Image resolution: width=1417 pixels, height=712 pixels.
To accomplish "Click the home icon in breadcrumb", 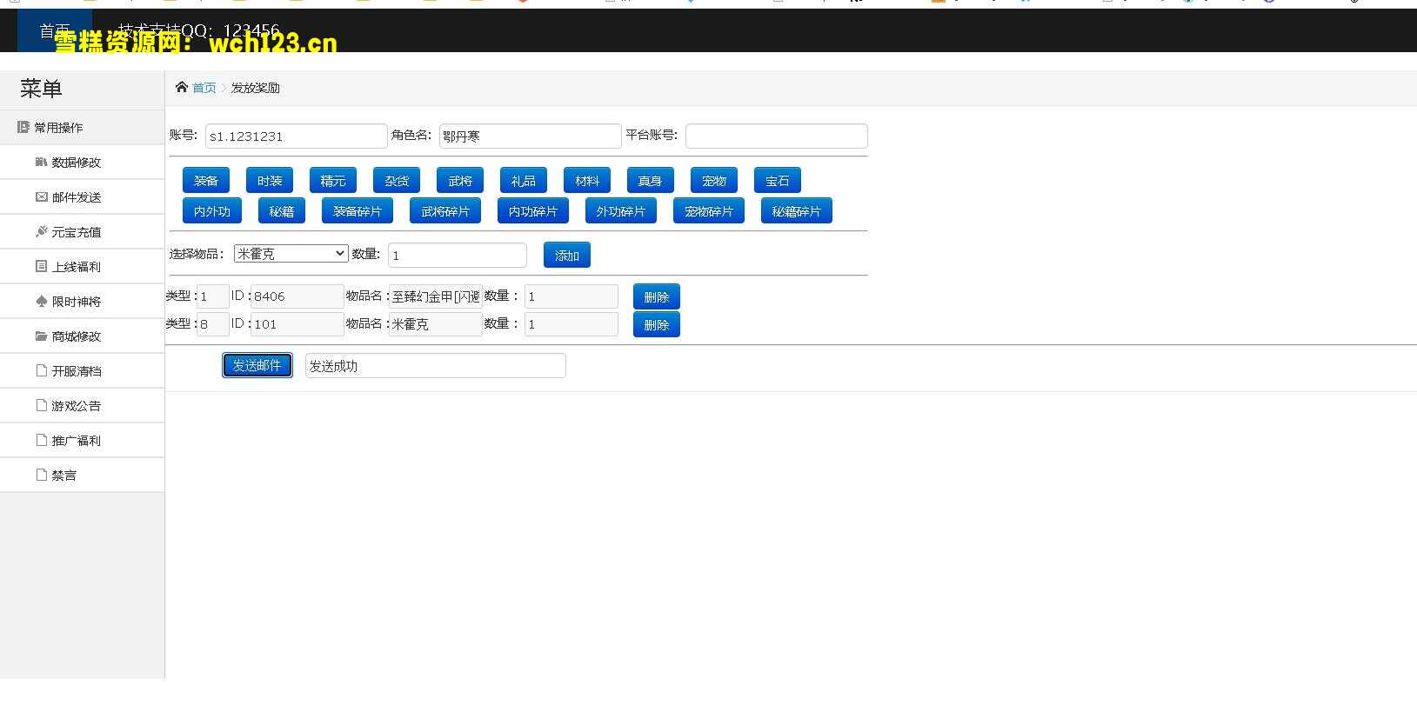I will click(181, 87).
